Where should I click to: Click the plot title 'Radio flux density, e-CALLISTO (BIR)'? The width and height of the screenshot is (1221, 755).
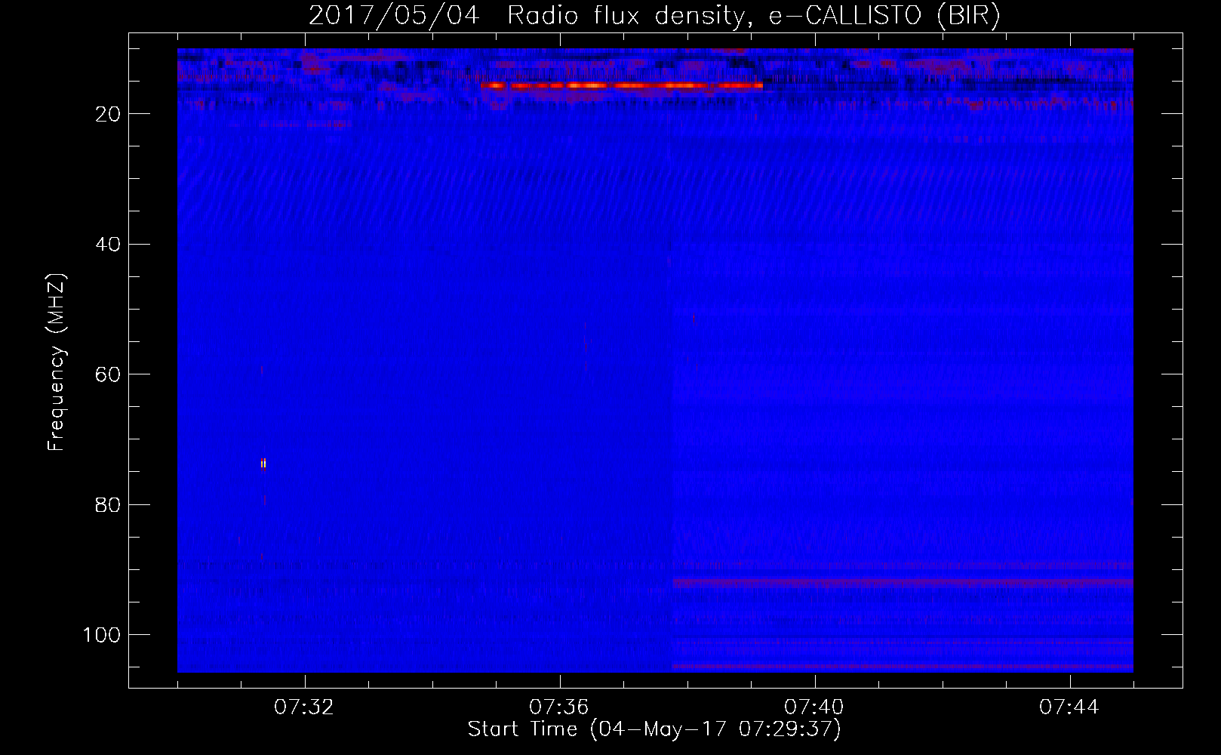[x=754, y=15]
